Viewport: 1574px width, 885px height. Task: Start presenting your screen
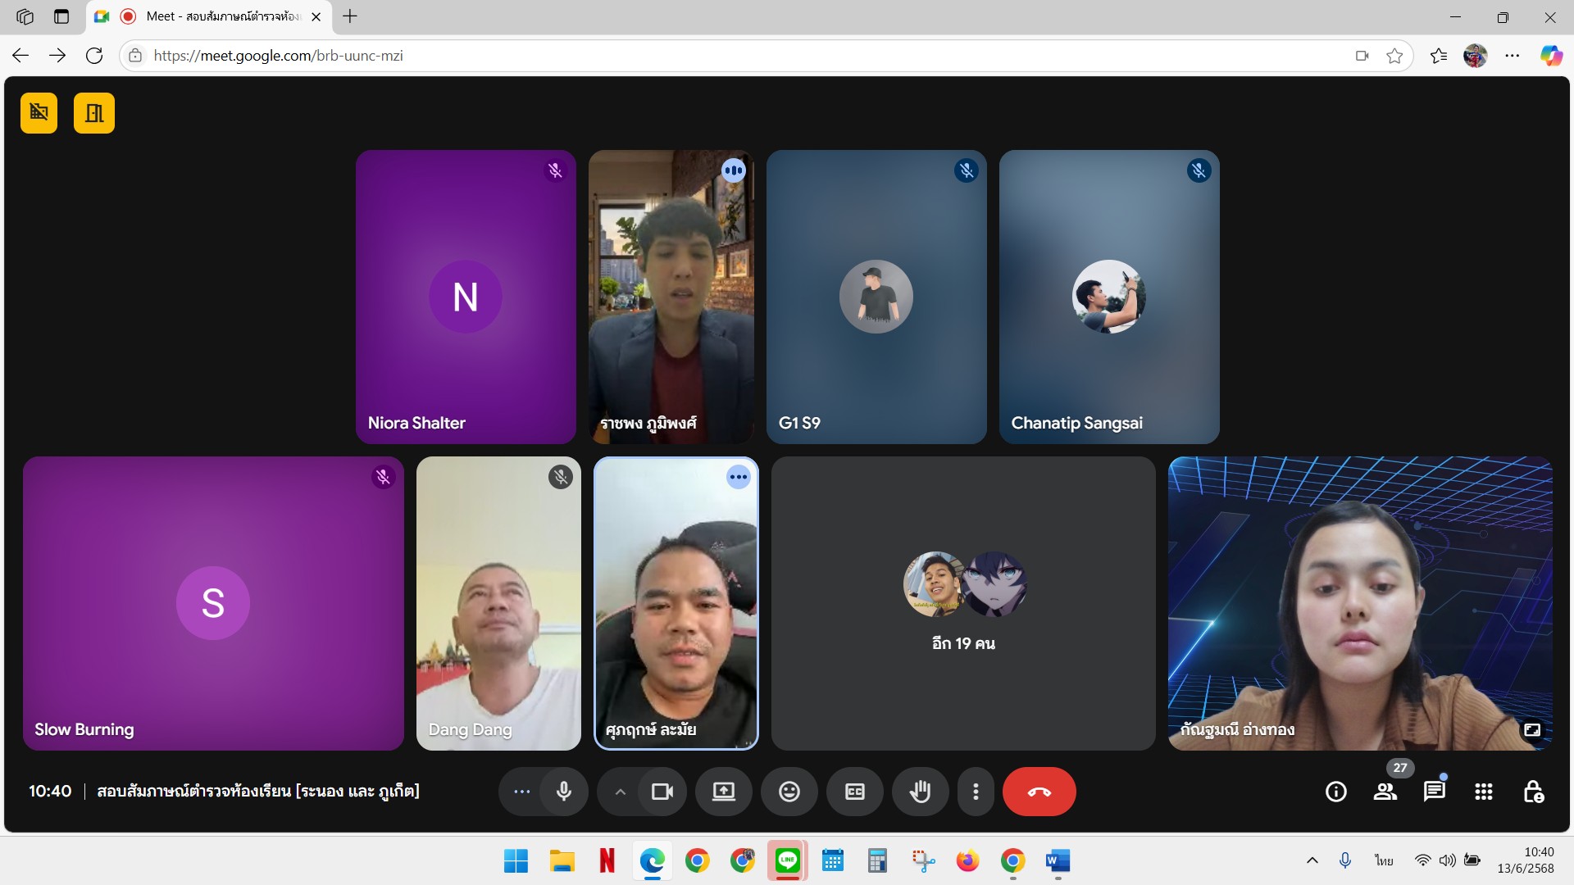tap(723, 792)
